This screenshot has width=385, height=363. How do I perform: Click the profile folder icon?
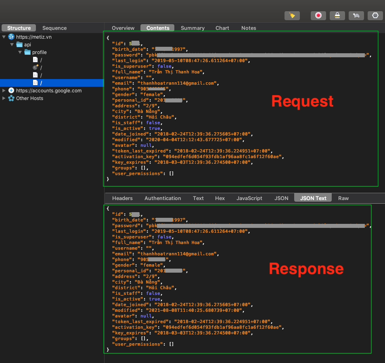click(x=27, y=52)
